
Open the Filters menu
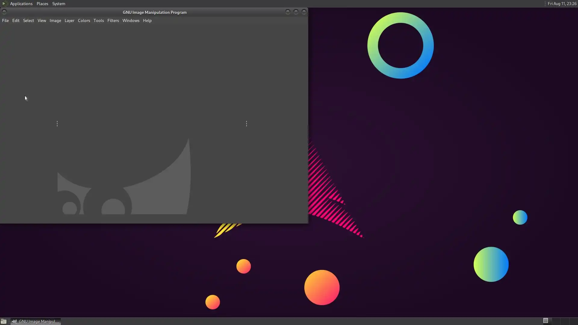click(113, 20)
